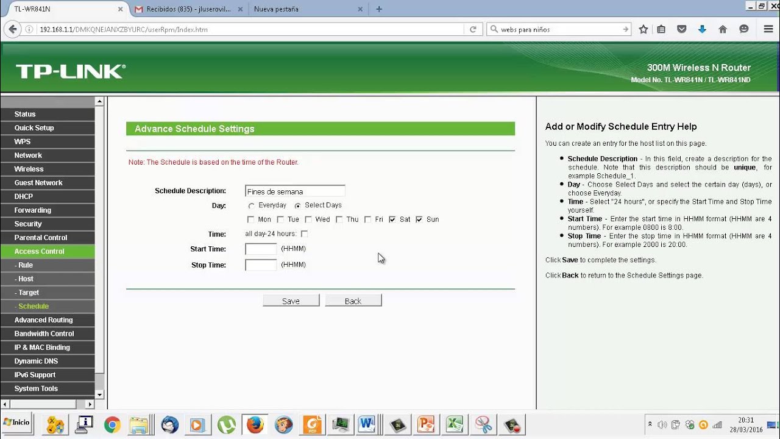This screenshot has height=439, width=780.
Task: Open the orange PDF app in taskbar
Action: [x=313, y=424]
